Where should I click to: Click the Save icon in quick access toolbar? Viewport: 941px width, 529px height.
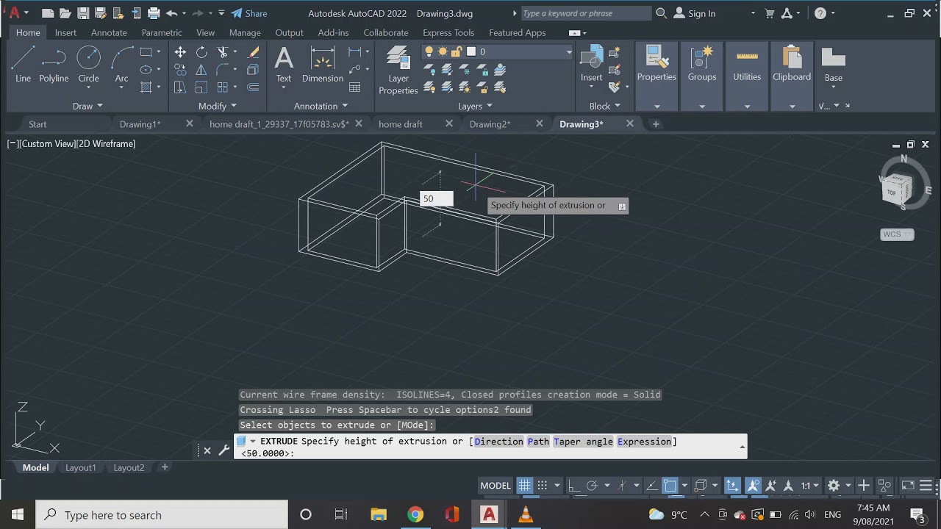(83, 13)
